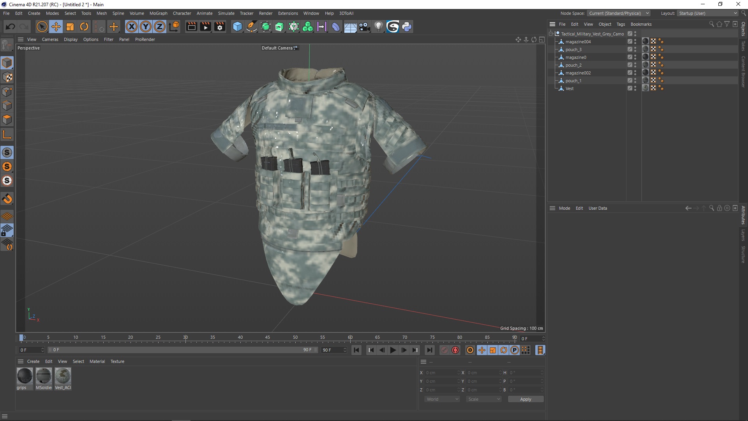Add a Light object
This screenshot has width=748, height=421.
378,27
